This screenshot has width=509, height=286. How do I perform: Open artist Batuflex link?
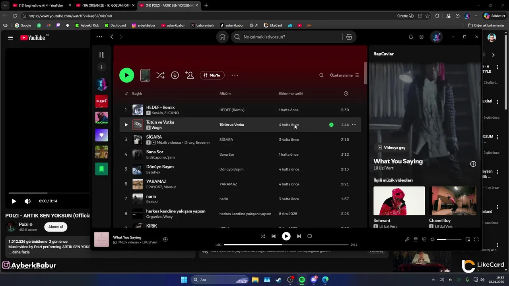click(x=153, y=172)
